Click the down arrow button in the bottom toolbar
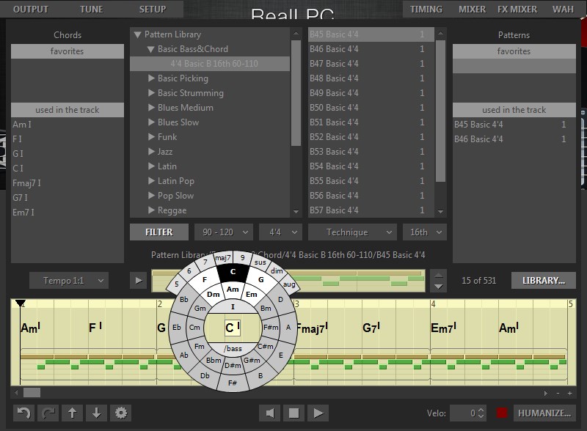This screenshot has width=587, height=431. tap(96, 413)
